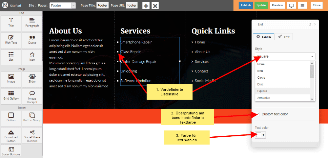Close the editor with Close button

(317, 6)
